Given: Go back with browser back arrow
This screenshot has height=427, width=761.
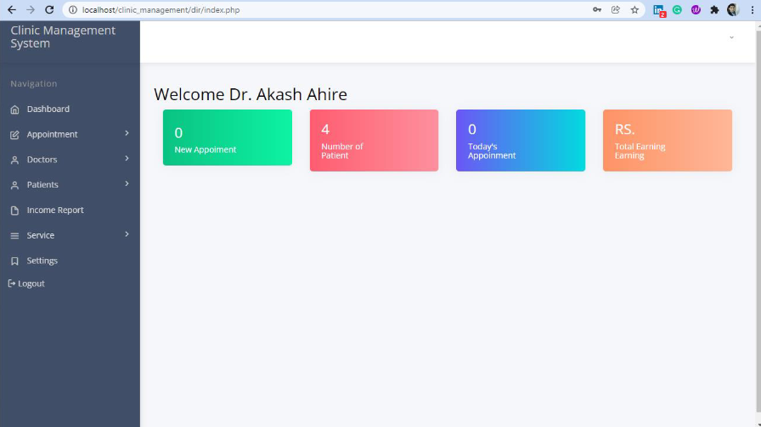Looking at the screenshot, I should point(12,9).
